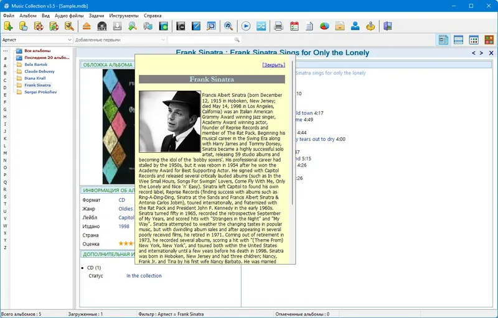498x318 pixels.
Task: Close album details with X button
Action: [491, 53]
